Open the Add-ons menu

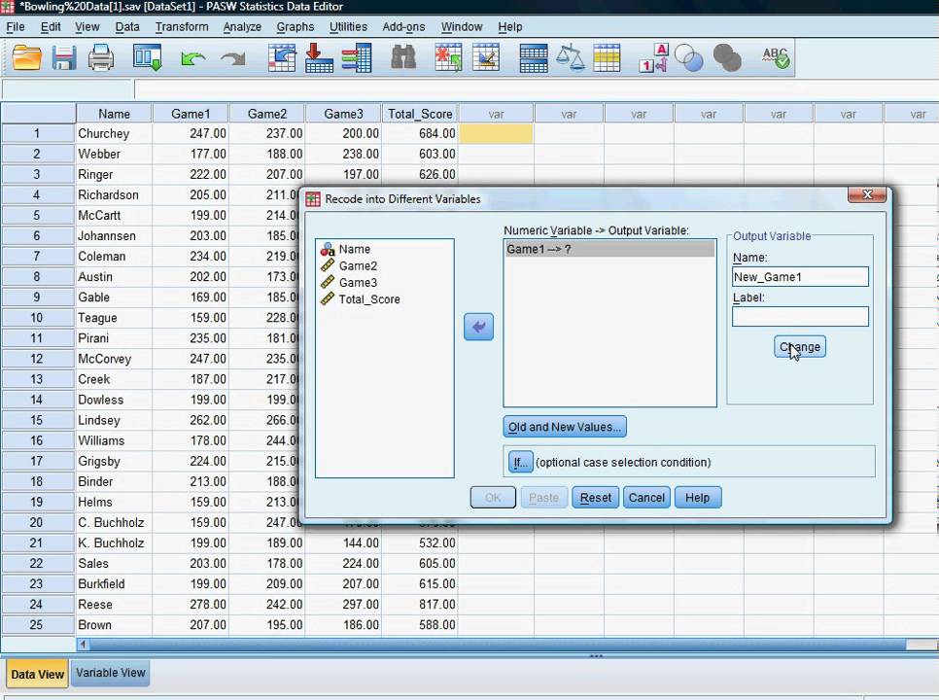[404, 27]
